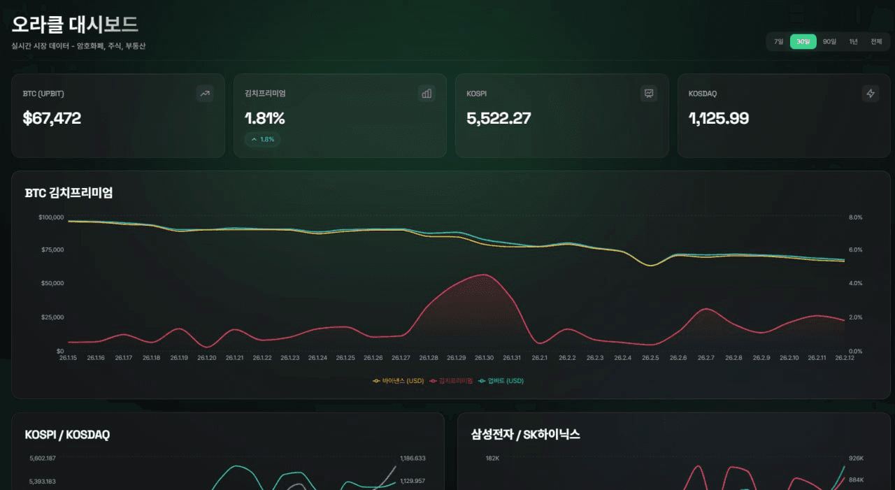Click the 26.2.12 date axis label
Image resolution: width=895 pixels, height=490 pixels.
click(x=845, y=358)
